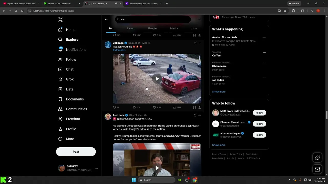Switch to Stream - Kick Dashboard browser tab
This screenshot has height=184, width=328.
pyautogui.click(x=62, y=4)
